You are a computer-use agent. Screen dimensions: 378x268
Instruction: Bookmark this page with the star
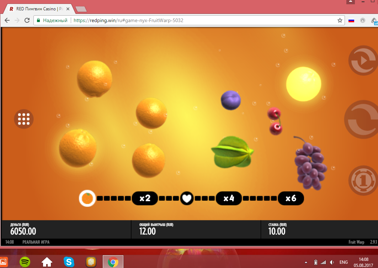click(x=340, y=20)
